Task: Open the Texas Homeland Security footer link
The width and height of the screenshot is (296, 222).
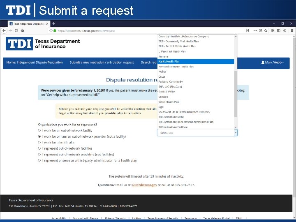Action: click(163, 218)
